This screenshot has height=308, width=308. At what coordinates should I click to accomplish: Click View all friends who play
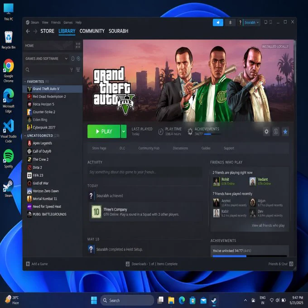point(268,225)
